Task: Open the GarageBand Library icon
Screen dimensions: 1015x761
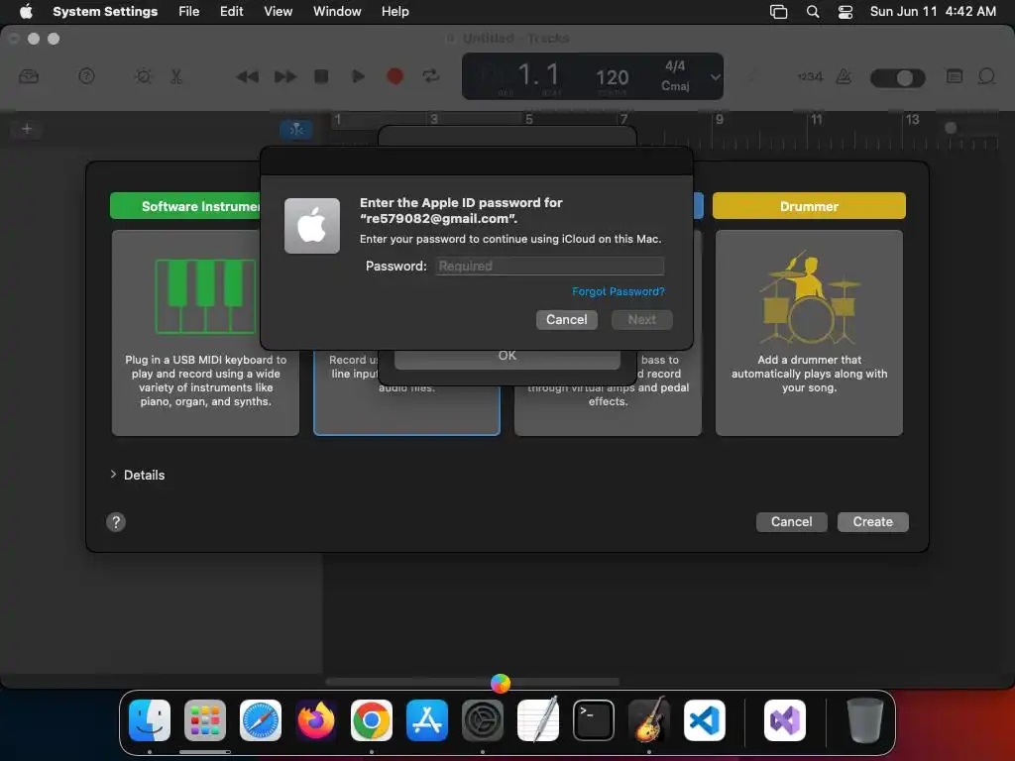Action: pyautogui.click(x=29, y=76)
